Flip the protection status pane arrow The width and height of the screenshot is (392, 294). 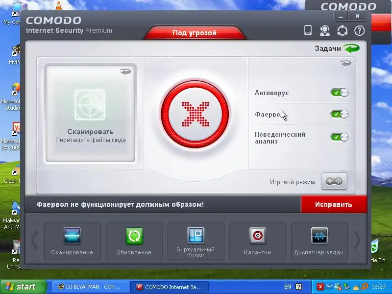(346, 63)
